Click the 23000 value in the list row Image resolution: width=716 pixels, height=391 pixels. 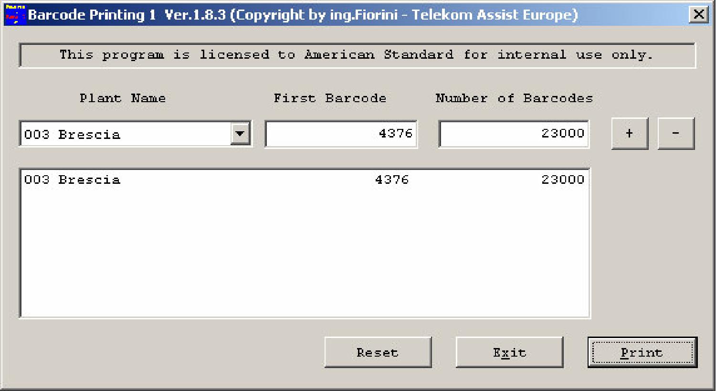click(563, 180)
